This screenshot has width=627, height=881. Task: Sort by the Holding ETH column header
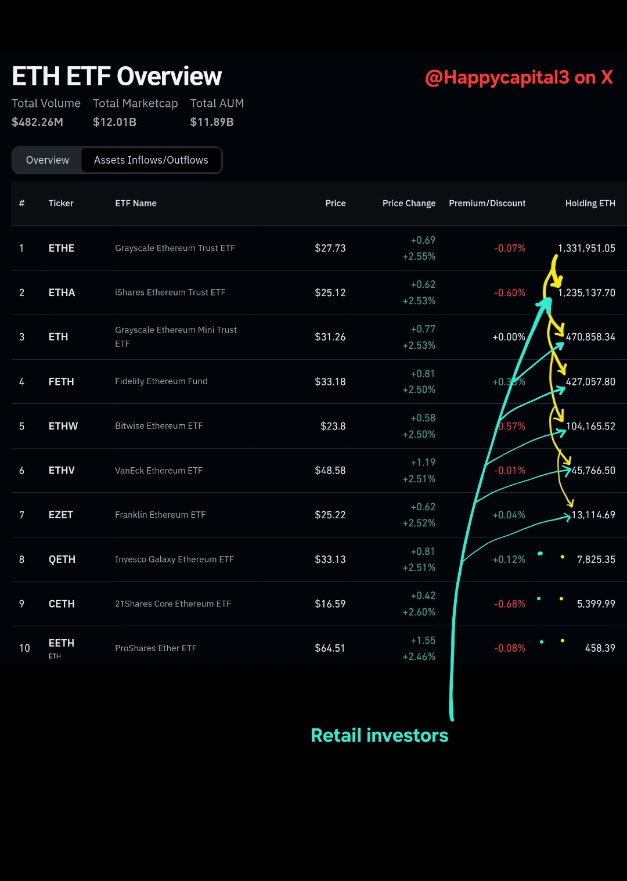pos(590,203)
